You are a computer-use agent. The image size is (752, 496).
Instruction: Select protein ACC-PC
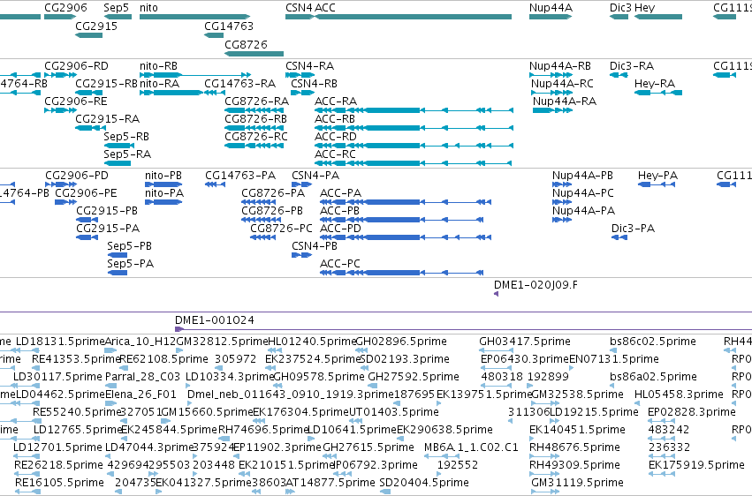tap(401, 273)
